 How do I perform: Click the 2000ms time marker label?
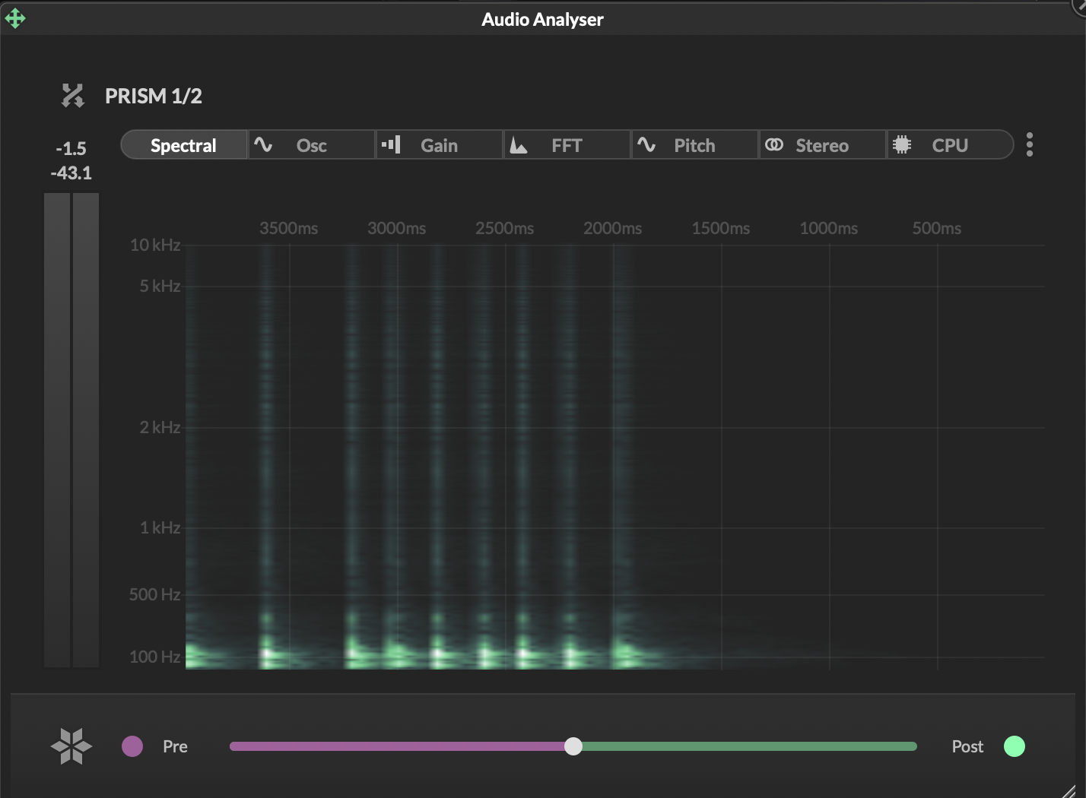tap(613, 228)
